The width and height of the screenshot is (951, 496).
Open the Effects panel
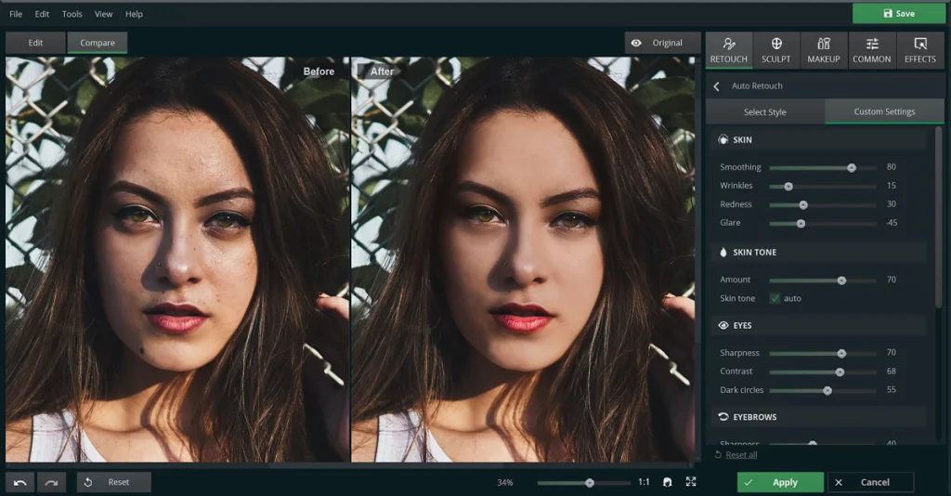[919, 50]
